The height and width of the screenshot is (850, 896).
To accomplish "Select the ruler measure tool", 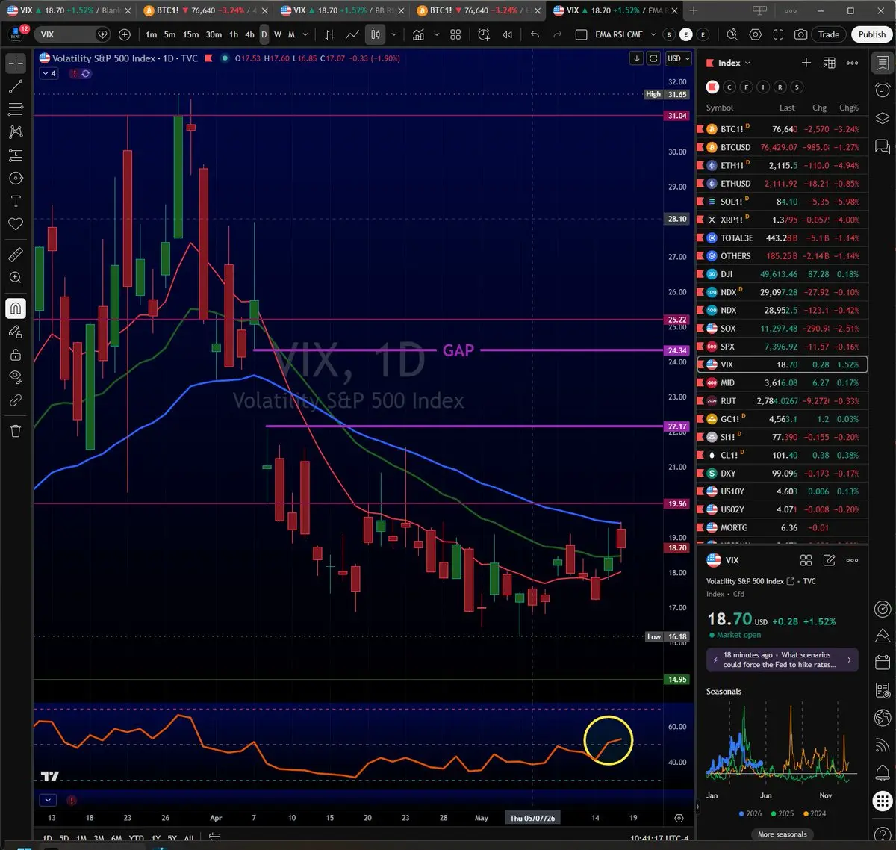I will click(16, 255).
